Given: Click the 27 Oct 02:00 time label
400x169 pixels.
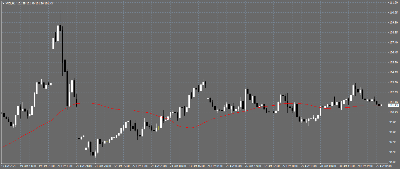Looking at the screenshot, I should tap(272, 166).
